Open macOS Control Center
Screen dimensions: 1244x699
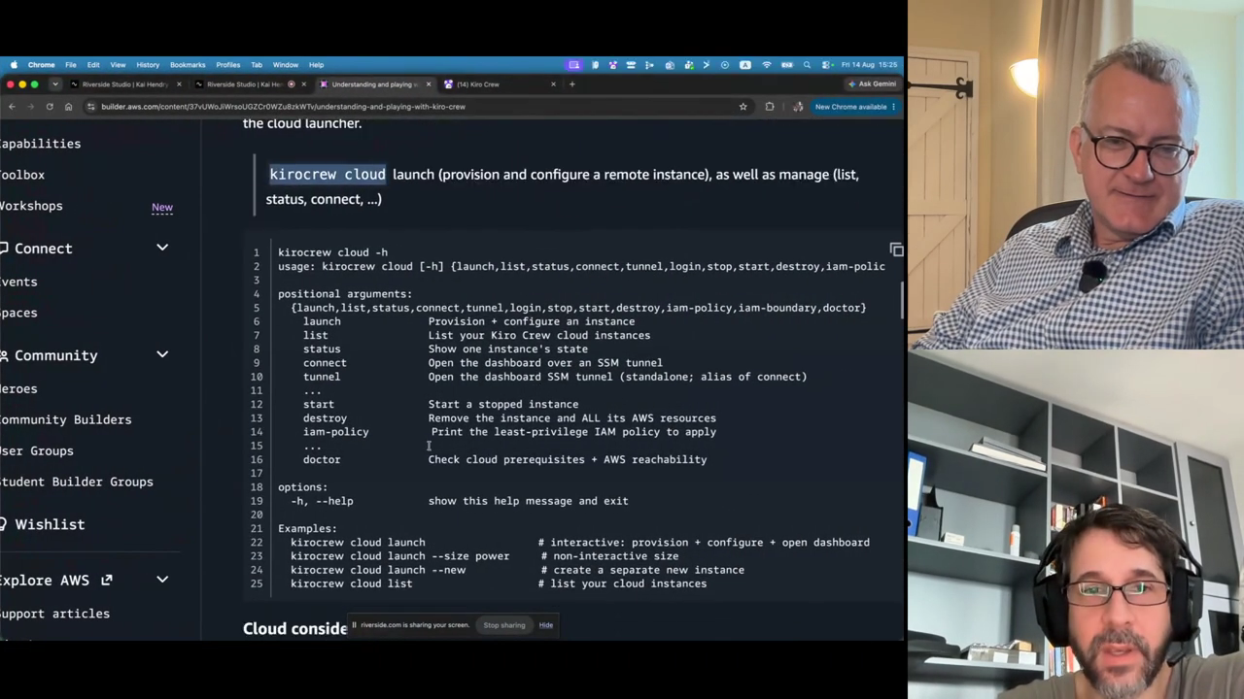pos(826,65)
